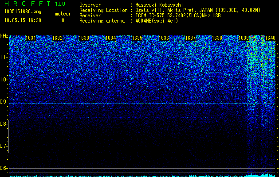
Task: Click the 1636 time marker
Action: [164, 38]
